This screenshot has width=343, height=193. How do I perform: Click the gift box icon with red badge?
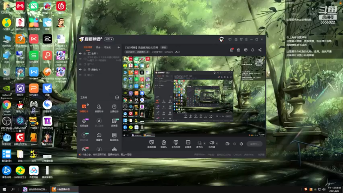point(232,50)
